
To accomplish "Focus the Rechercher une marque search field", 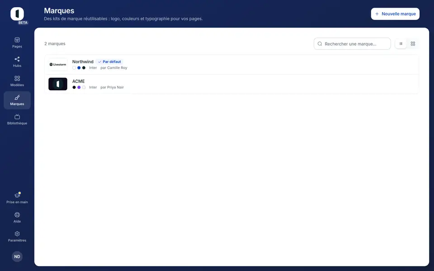I will (352, 44).
